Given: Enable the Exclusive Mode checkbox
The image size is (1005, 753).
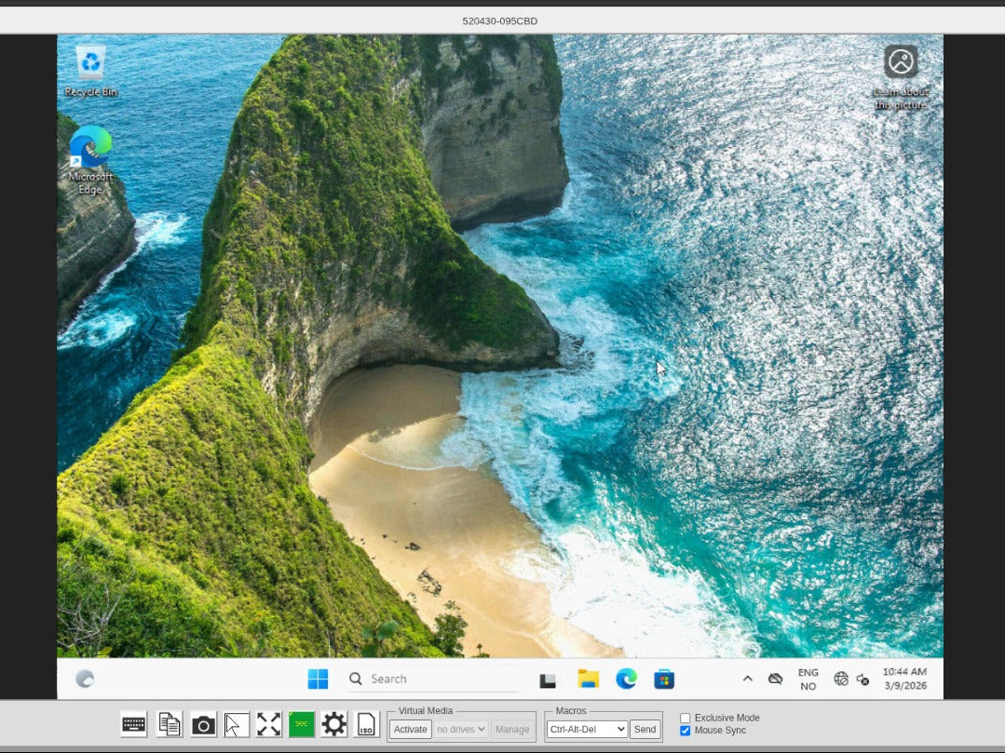Looking at the screenshot, I should pyautogui.click(x=686, y=718).
